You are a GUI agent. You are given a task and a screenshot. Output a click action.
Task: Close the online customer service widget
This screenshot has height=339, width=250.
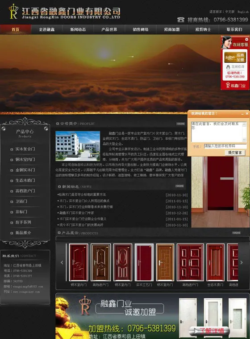click(246, 39)
